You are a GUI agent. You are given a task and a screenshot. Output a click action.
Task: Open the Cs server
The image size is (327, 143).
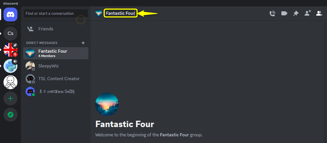pyautogui.click(x=10, y=33)
